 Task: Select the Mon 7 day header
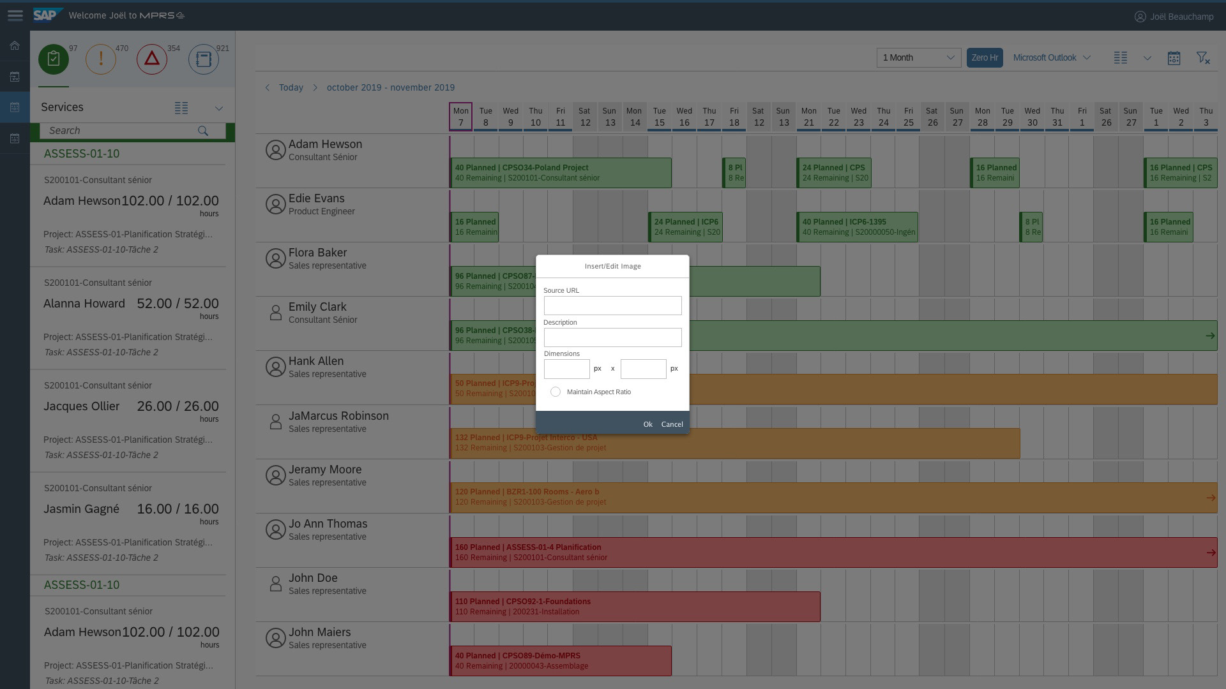click(460, 117)
